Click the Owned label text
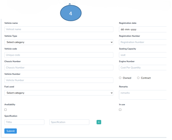The height and width of the screenshot is (140, 172). [x=127, y=78]
